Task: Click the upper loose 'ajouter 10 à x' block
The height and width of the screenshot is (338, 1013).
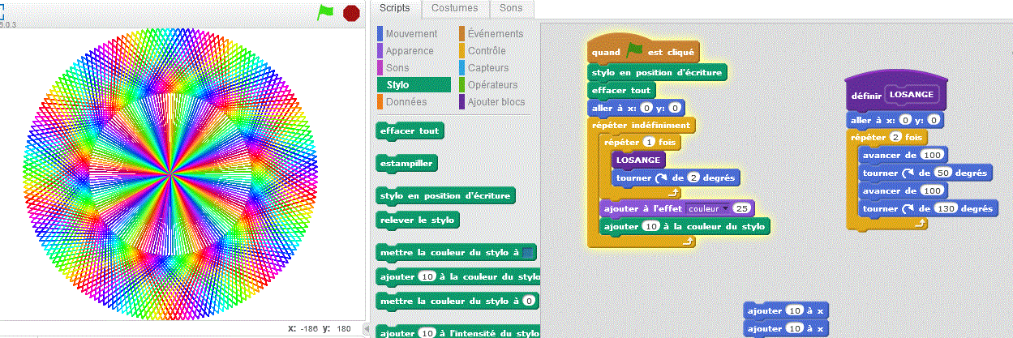Action: point(787,310)
